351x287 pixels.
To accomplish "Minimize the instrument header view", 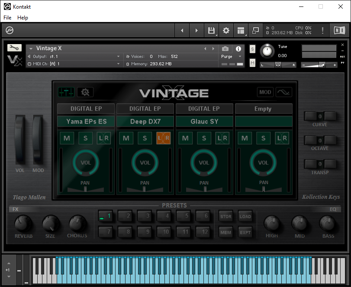I will 342,51.
